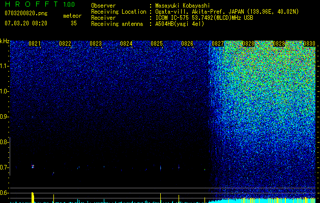320x203 pixels.
Task: Click the meteor count value 35
Action: [x=74, y=23]
